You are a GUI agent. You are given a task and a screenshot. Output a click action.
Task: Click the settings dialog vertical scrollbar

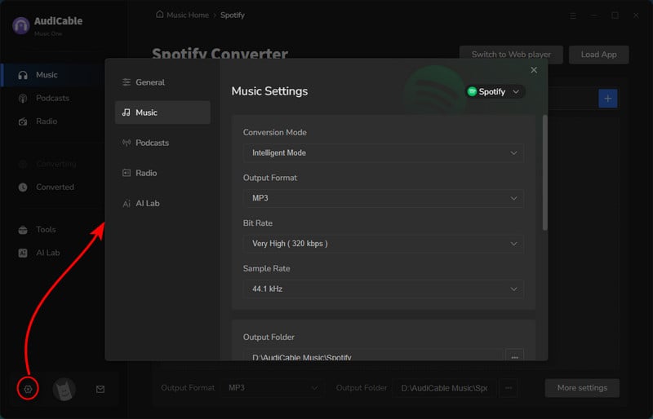click(x=544, y=171)
